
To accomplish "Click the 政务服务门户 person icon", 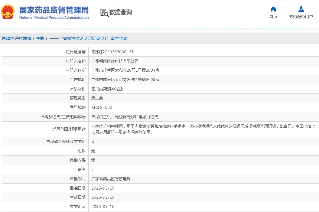I will (301, 9).
